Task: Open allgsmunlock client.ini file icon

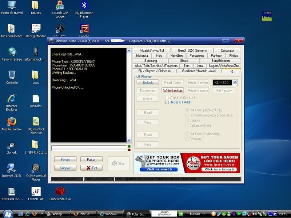Action: click(x=36, y=126)
